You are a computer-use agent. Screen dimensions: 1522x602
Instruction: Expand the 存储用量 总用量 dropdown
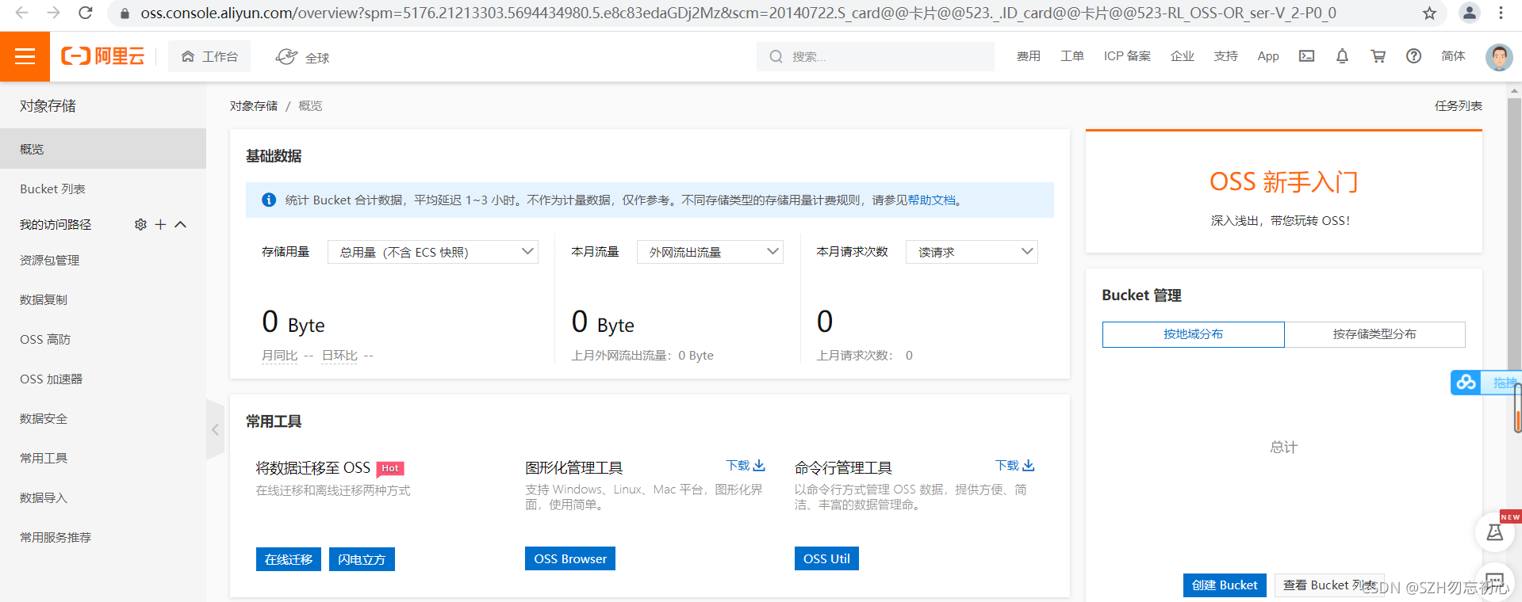[433, 252]
